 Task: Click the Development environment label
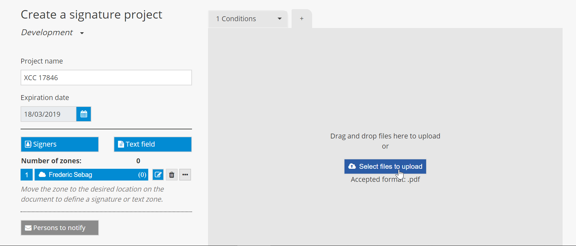click(47, 33)
